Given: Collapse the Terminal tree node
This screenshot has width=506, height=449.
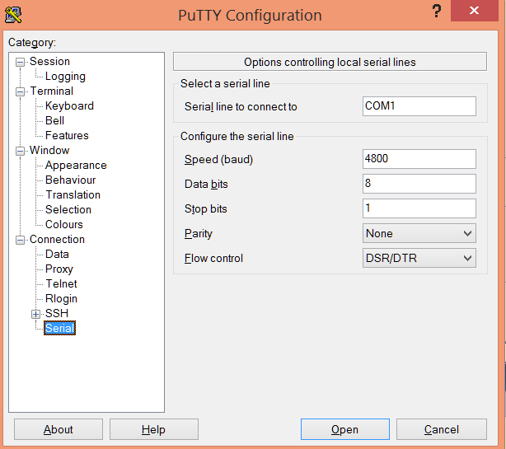Looking at the screenshot, I should pyautogui.click(x=21, y=91).
